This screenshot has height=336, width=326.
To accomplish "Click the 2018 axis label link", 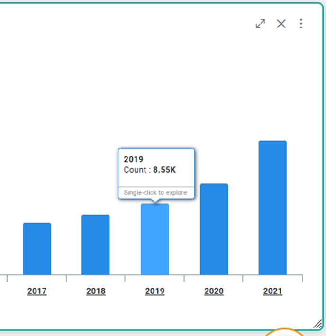I will [x=96, y=291].
